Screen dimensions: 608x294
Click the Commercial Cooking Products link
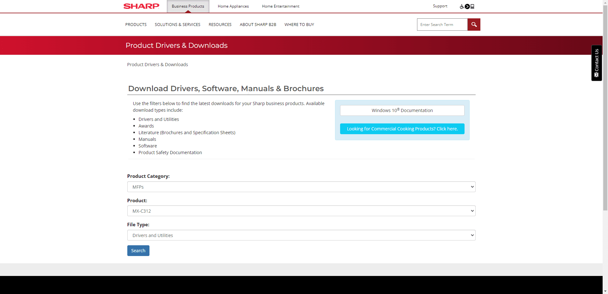pyautogui.click(x=402, y=129)
